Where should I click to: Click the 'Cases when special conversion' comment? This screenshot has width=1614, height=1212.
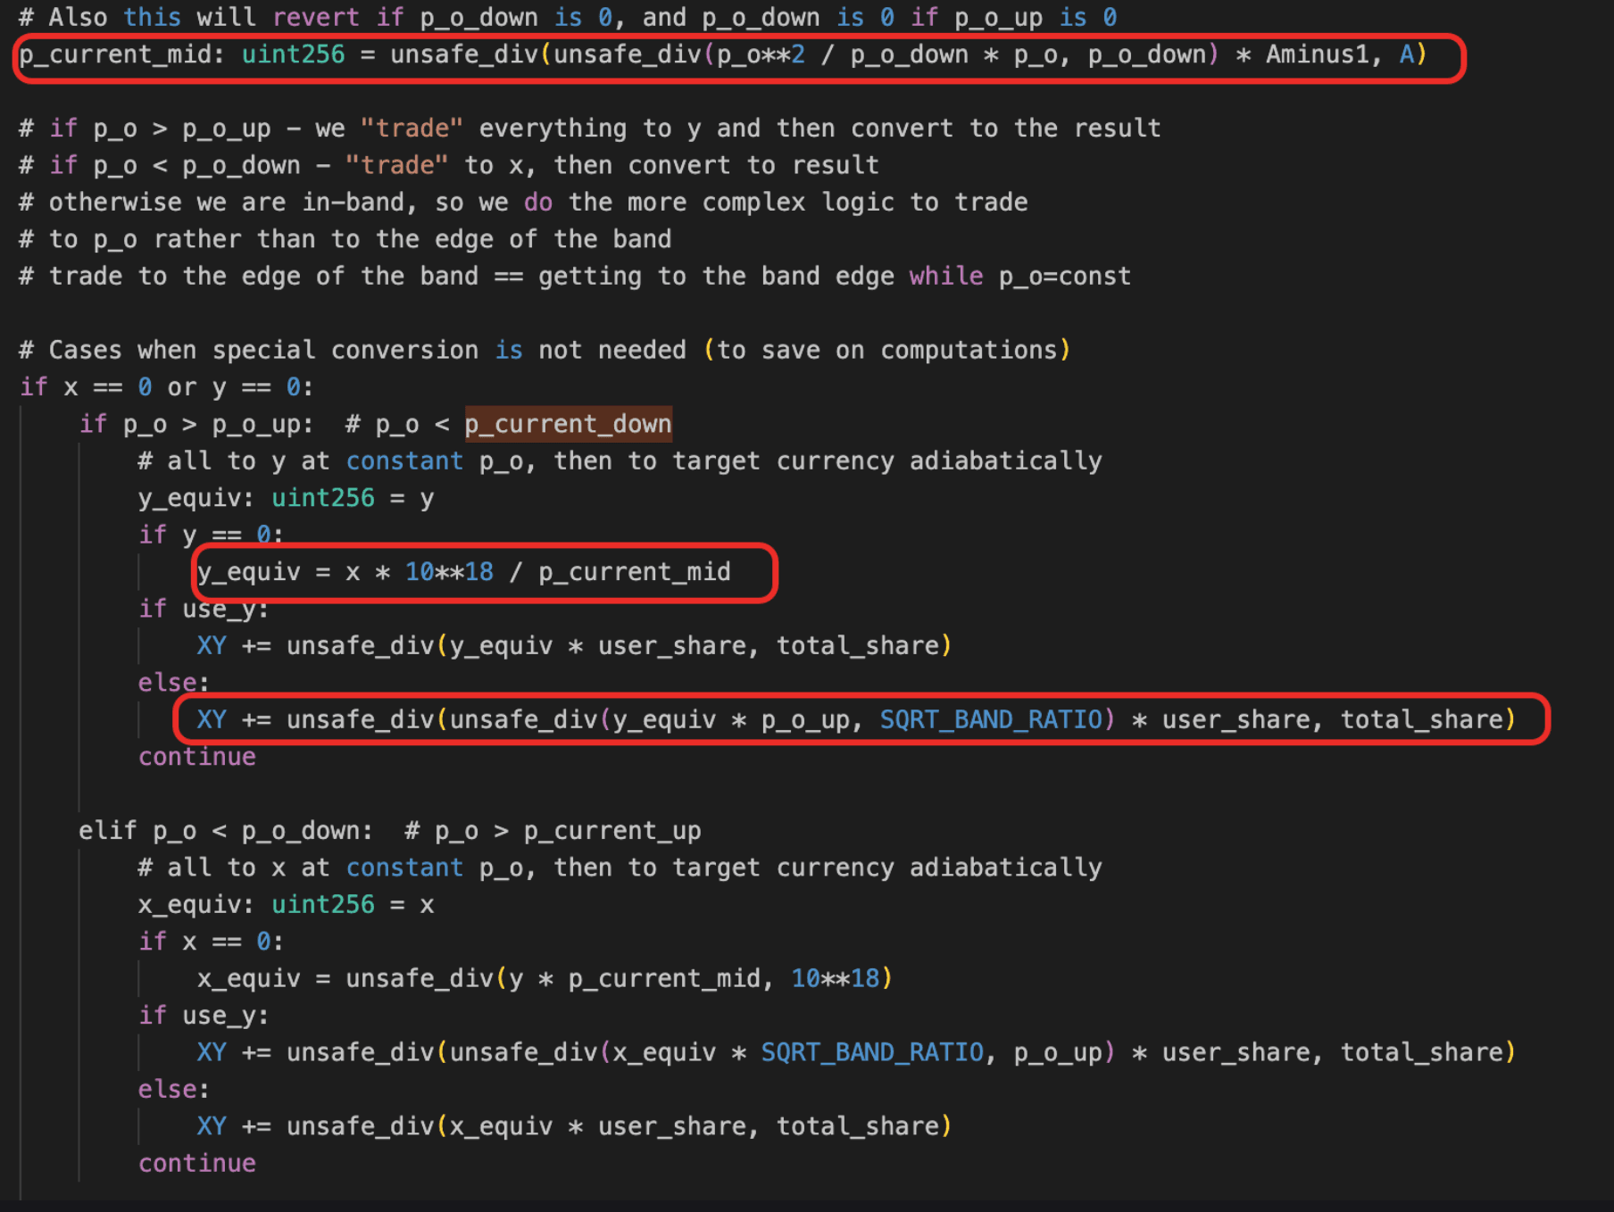coord(545,350)
